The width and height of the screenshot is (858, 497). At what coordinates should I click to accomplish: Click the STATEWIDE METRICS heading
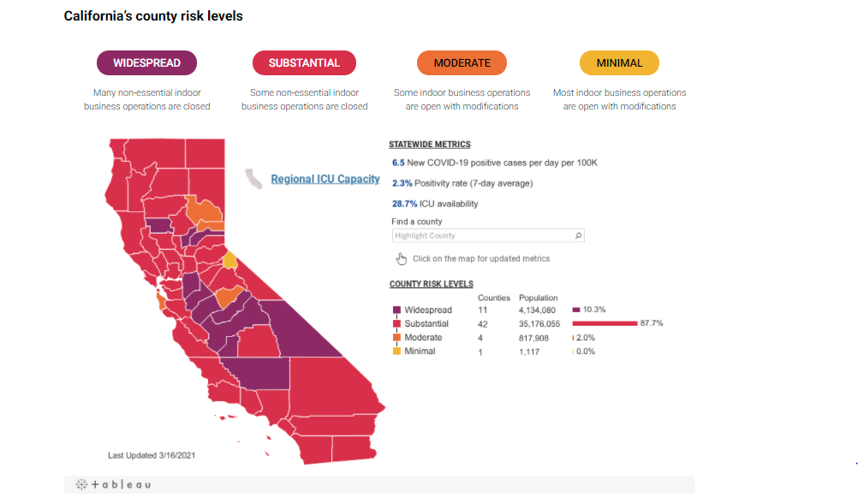pyautogui.click(x=430, y=145)
